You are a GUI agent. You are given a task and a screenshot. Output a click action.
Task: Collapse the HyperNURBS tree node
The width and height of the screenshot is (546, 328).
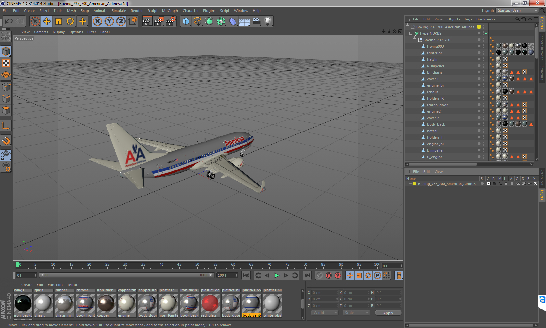coord(411,33)
